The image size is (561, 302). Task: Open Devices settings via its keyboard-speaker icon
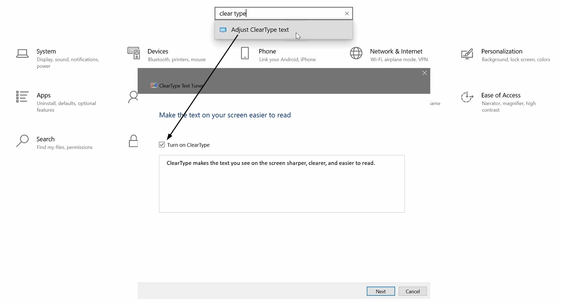click(x=134, y=53)
